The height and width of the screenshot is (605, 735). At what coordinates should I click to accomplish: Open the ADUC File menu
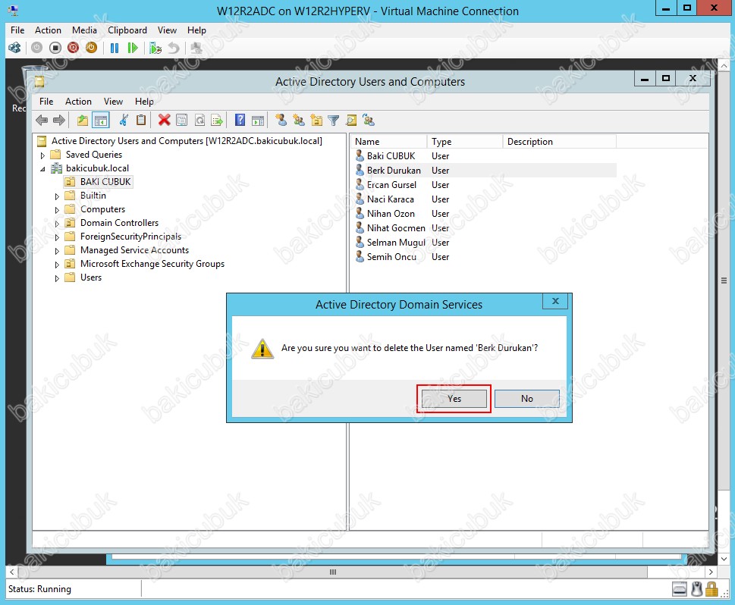[x=46, y=102]
